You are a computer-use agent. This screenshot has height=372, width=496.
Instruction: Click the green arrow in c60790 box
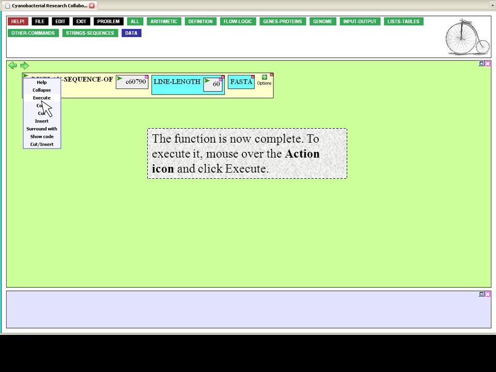119,79
